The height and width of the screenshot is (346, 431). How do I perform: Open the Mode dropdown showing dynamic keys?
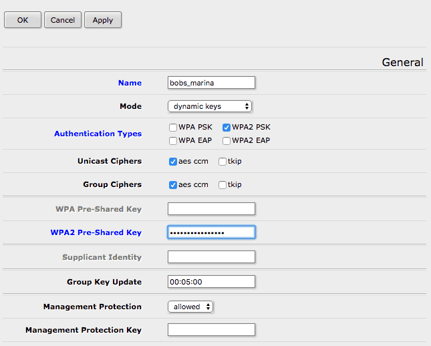point(210,106)
